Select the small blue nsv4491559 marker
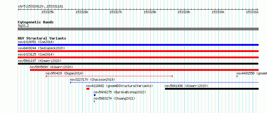This screenshot has width=267, height=113. pos(237,76)
